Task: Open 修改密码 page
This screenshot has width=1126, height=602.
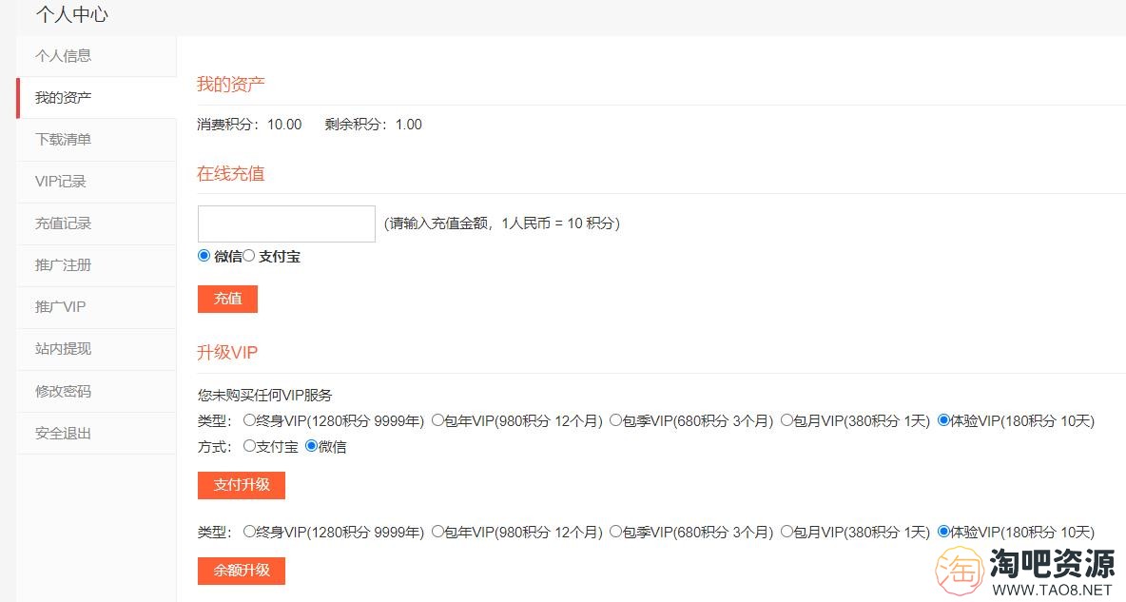Action: (96, 392)
